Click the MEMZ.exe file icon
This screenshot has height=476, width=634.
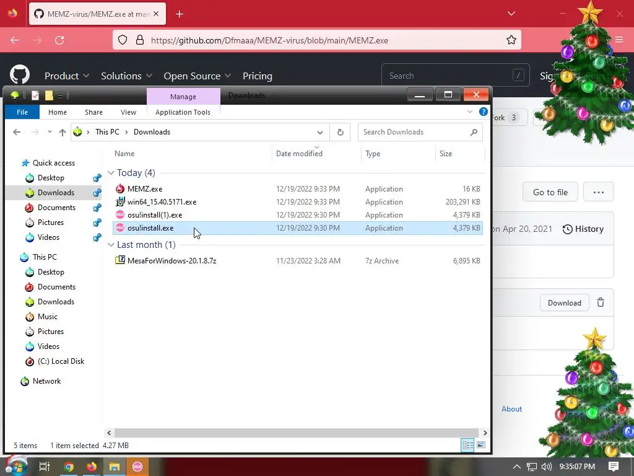(x=120, y=188)
